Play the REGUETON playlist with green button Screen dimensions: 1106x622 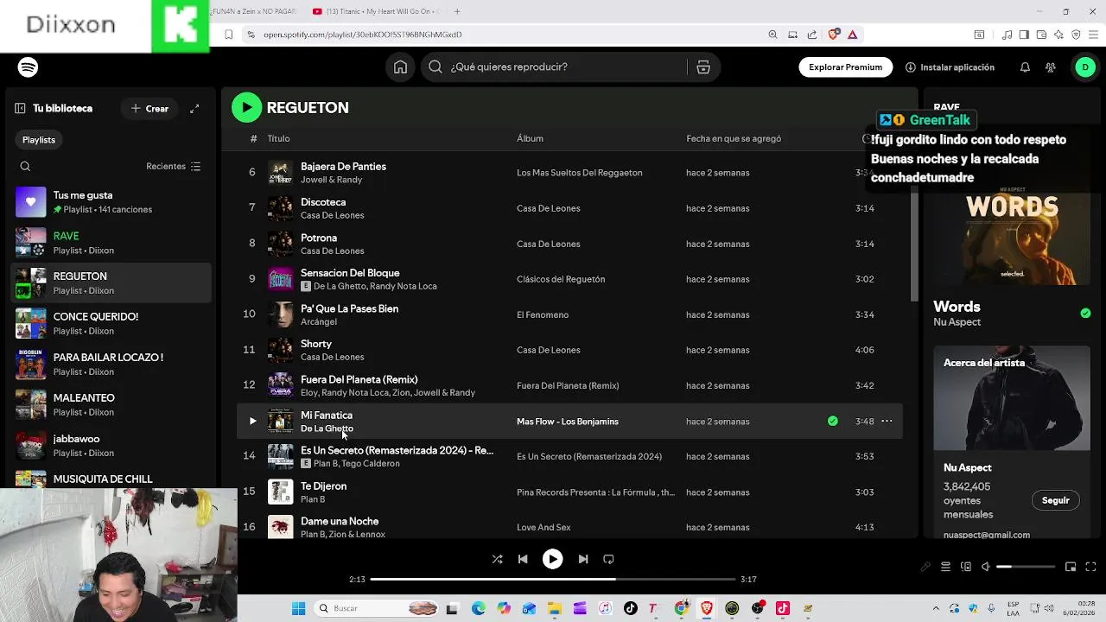click(246, 108)
